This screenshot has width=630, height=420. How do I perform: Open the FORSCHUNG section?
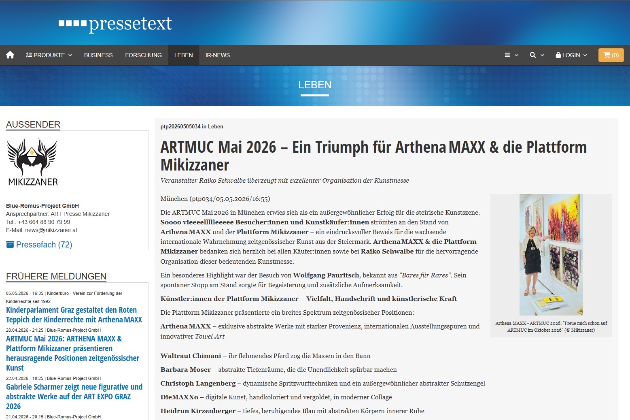[x=143, y=55]
